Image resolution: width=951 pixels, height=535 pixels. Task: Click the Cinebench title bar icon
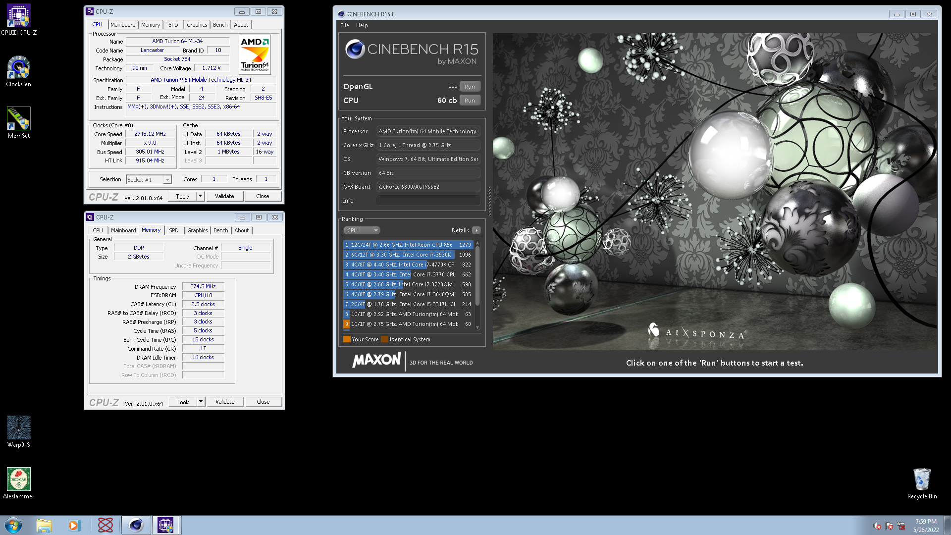[341, 14]
